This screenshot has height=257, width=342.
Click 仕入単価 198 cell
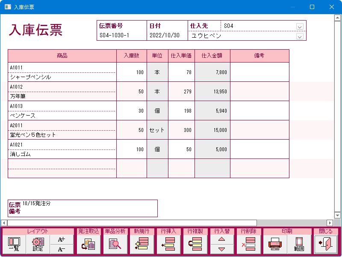181,111
